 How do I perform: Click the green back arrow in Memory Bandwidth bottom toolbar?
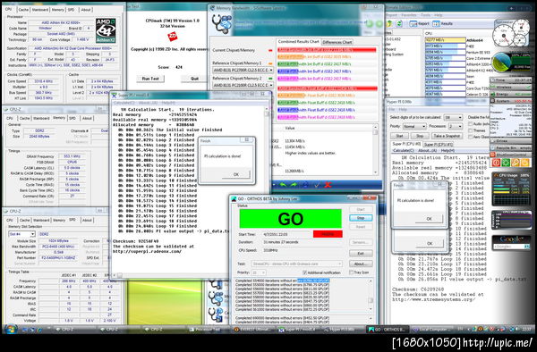tap(283, 185)
